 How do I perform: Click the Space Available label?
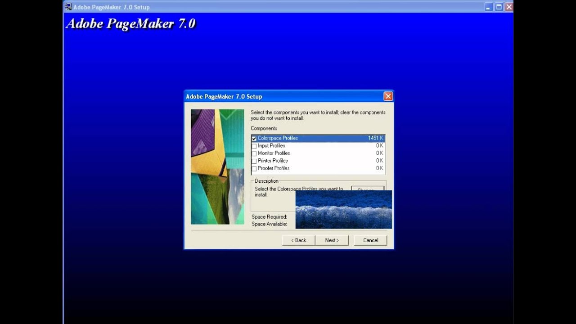click(x=269, y=224)
